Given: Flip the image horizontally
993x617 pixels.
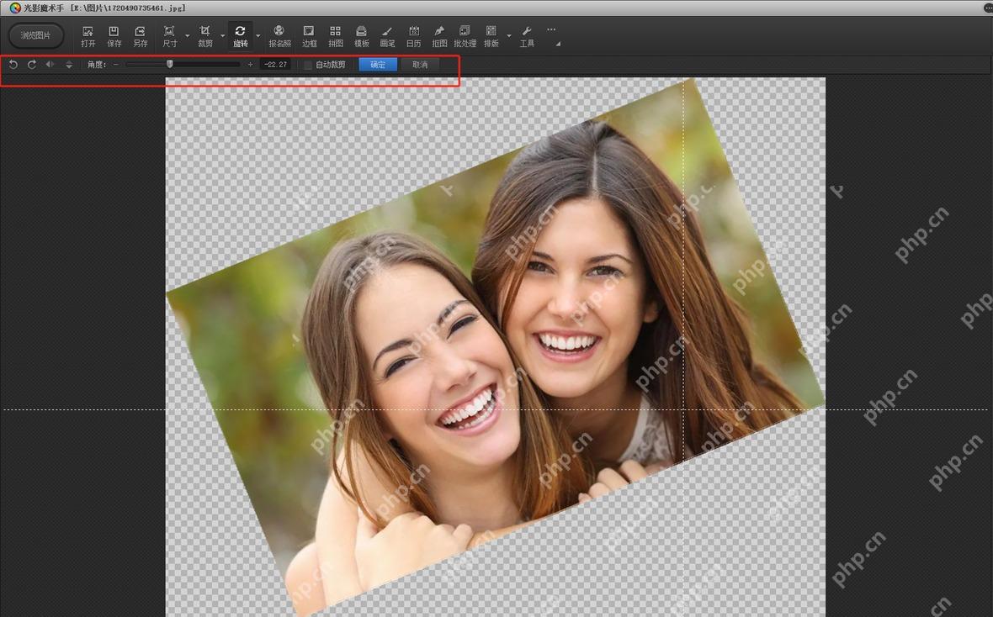Looking at the screenshot, I should point(50,65).
